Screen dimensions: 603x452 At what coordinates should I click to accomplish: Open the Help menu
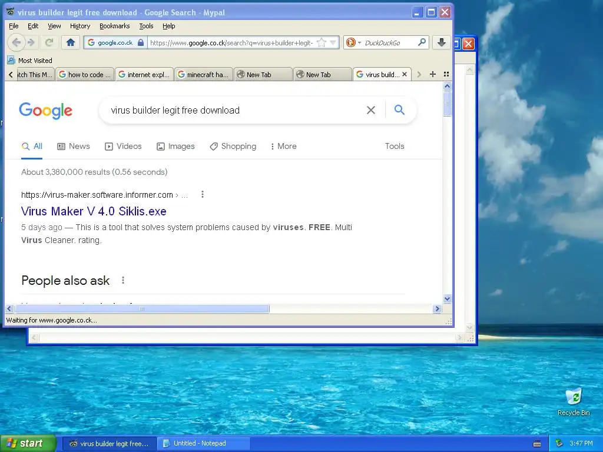pos(169,26)
